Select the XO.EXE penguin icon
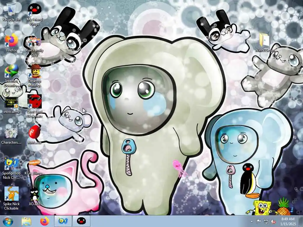Viewport: 303px width, 227px height. pyautogui.click(x=34, y=197)
